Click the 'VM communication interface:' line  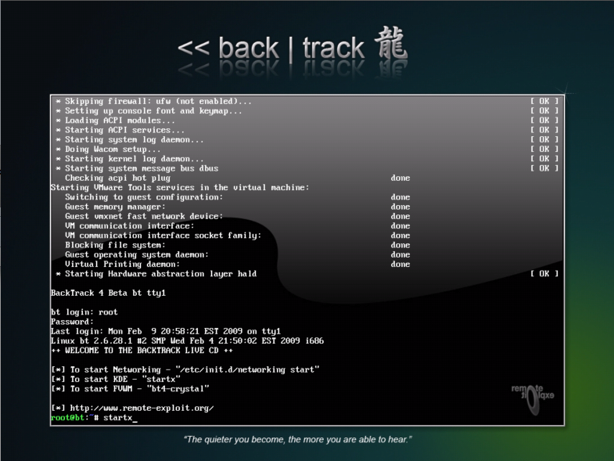point(130,226)
